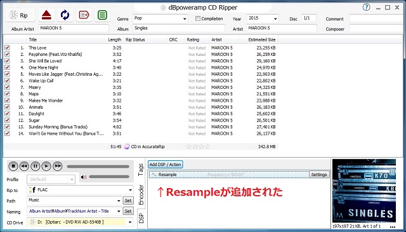Play the selected track
Screen dimensions: 406x232
point(46,166)
